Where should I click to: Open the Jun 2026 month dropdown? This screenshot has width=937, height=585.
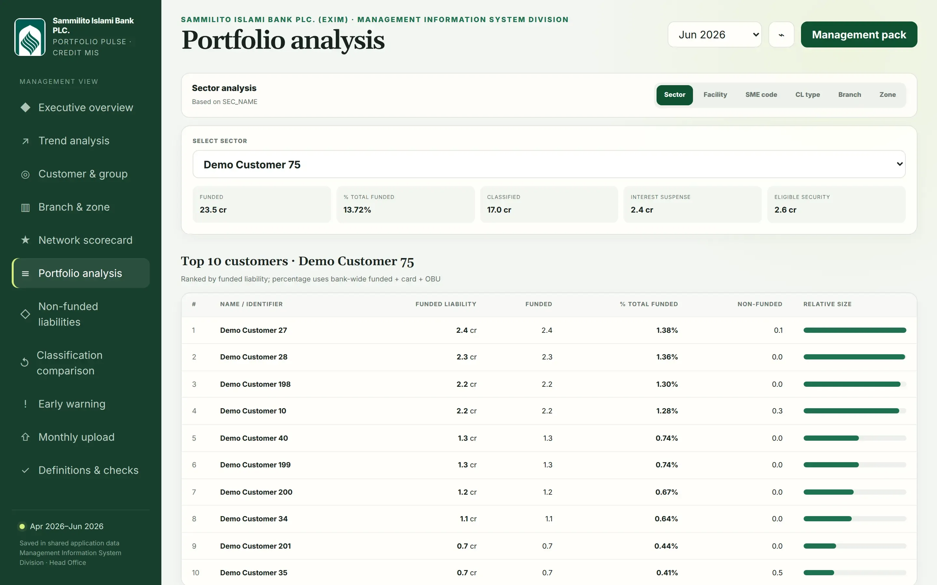click(714, 34)
